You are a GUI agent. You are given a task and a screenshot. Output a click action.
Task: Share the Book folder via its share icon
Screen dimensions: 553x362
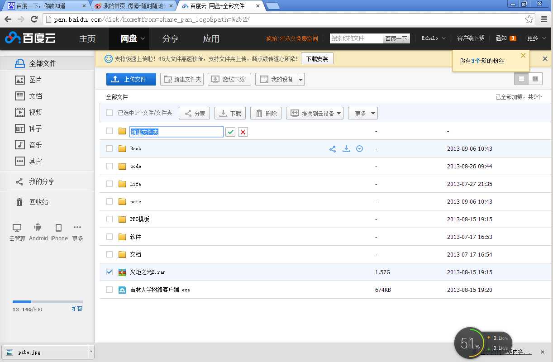[333, 148]
